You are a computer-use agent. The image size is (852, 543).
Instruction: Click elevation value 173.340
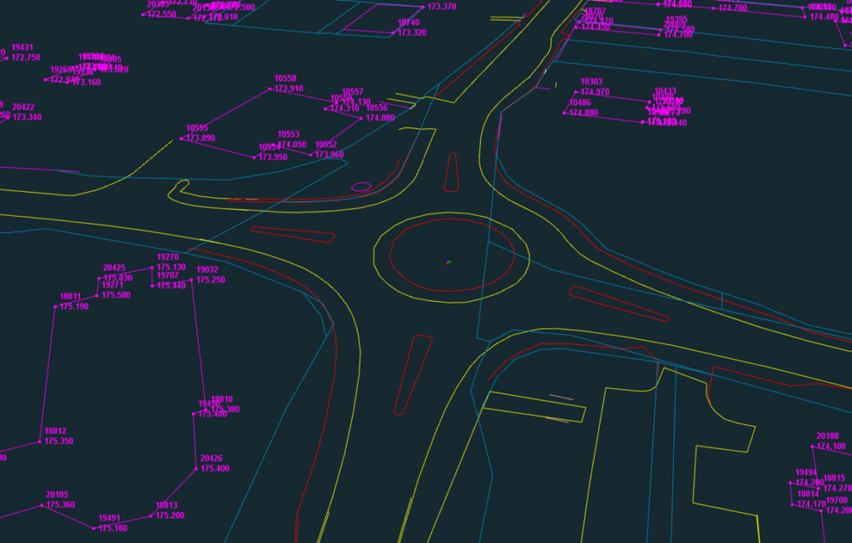click(27, 117)
